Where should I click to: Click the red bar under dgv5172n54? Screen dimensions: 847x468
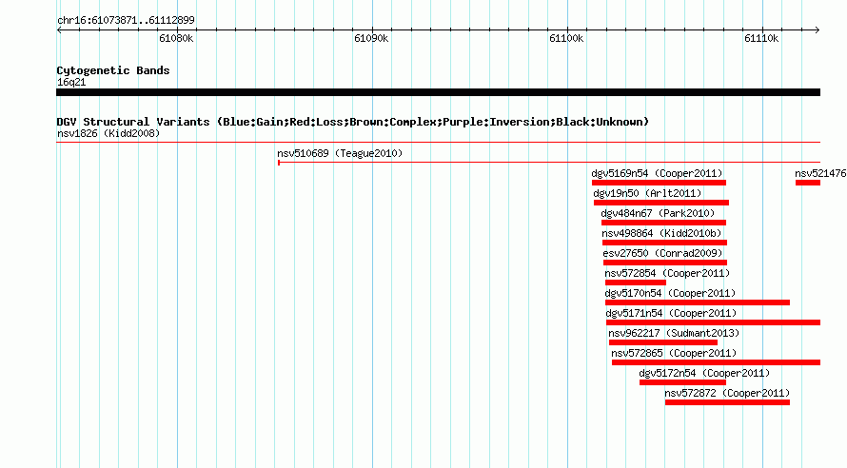pos(682,382)
